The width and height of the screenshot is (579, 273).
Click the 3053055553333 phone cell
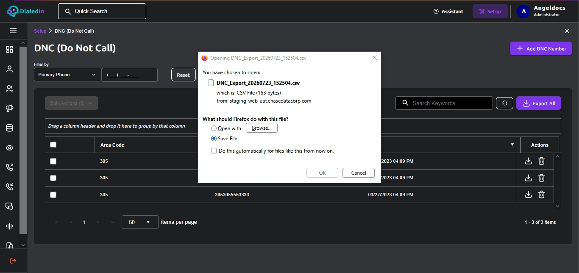click(x=232, y=195)
